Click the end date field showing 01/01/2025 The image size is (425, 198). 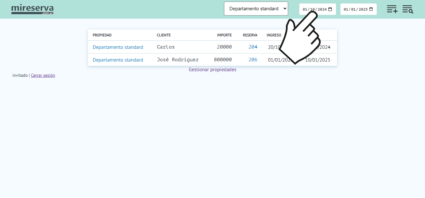(x=355, y=9)
